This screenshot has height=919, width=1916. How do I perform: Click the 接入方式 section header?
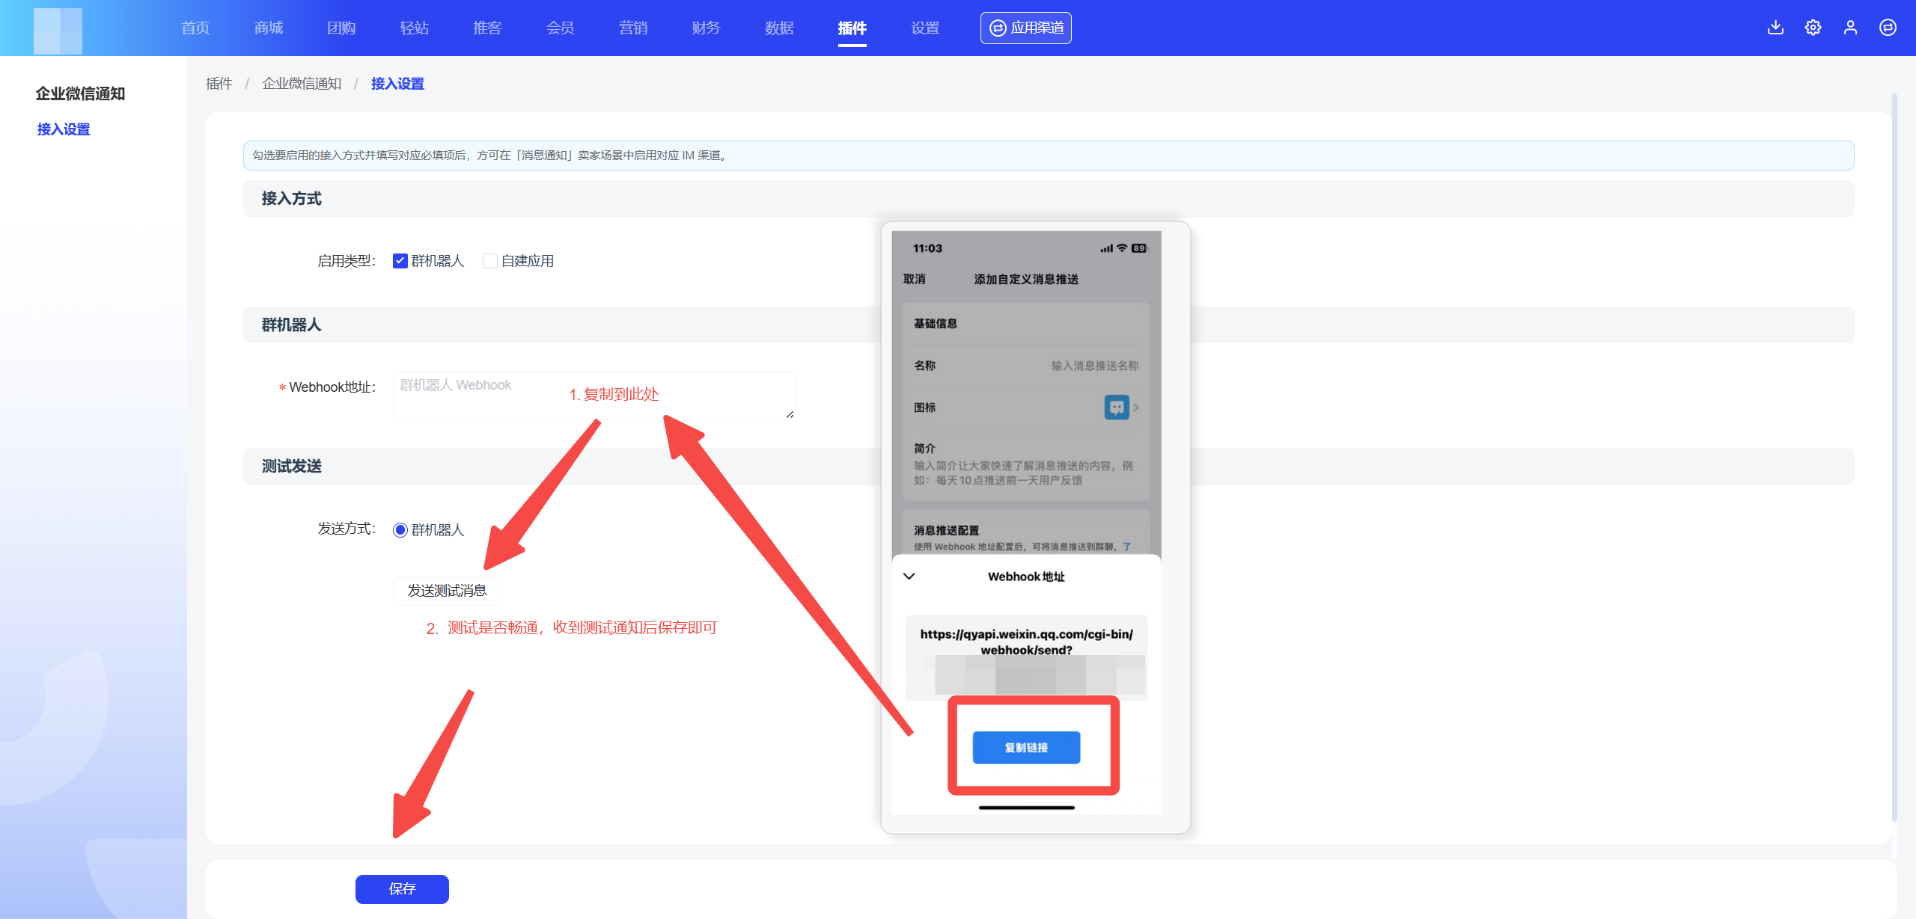(1049, 199)
